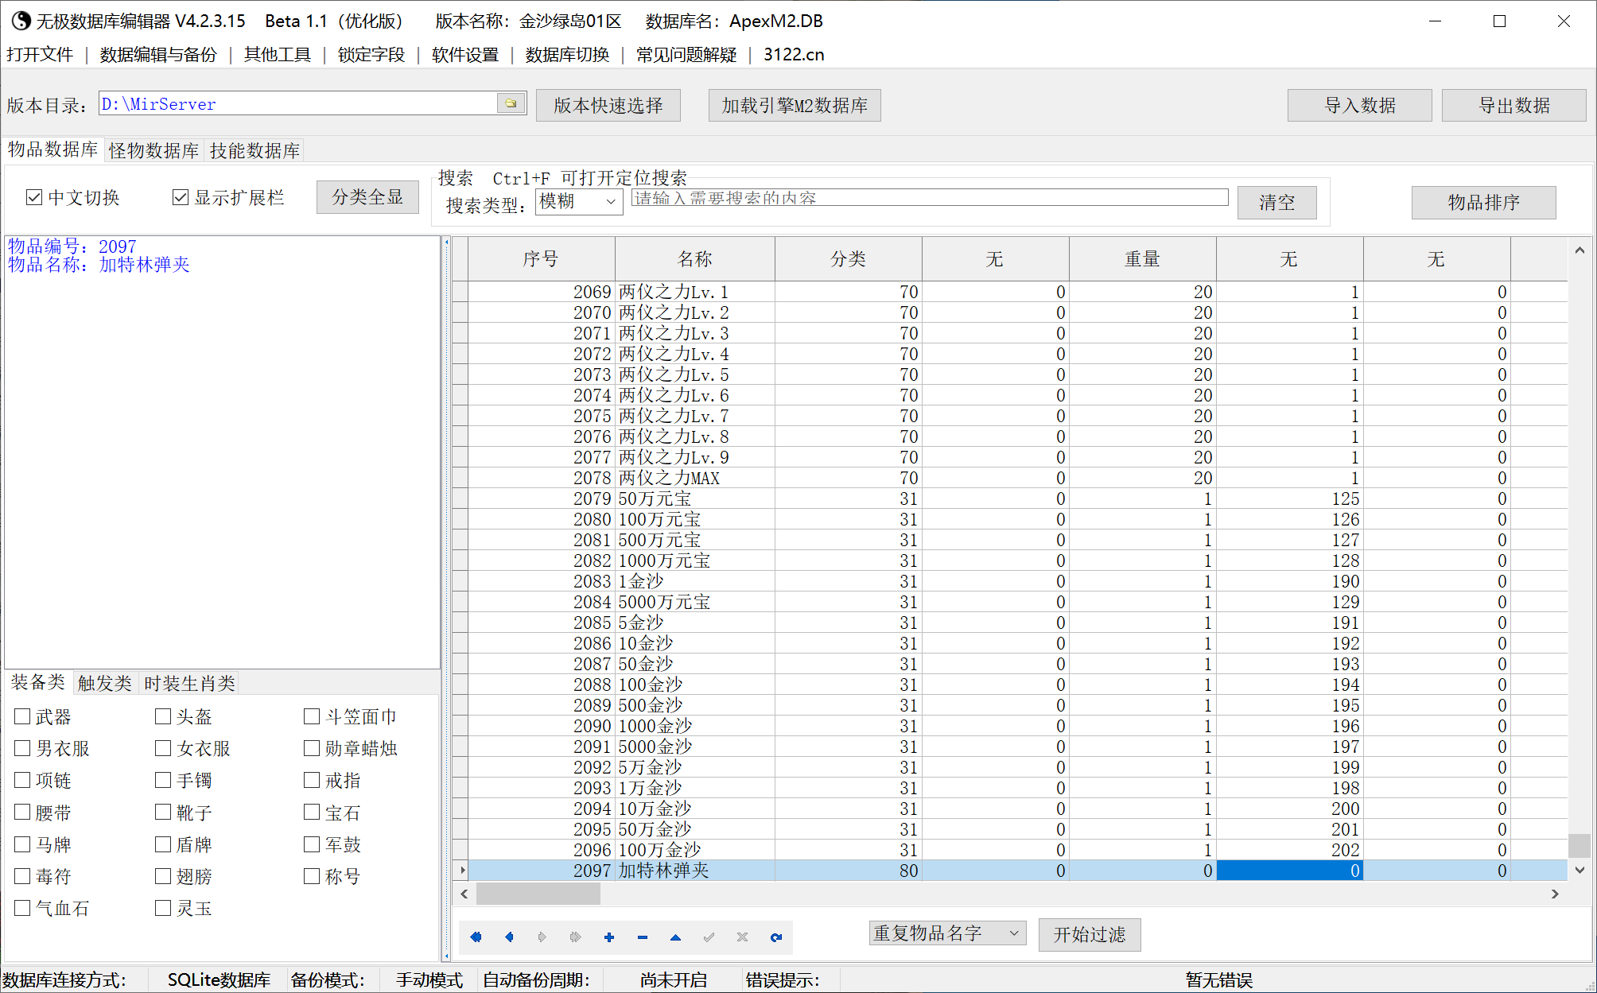The width and height of the screenshot is (1597, 993).
Task: Jump to the last record arrow
Action: pyautogui.click(x=576, y=937)
